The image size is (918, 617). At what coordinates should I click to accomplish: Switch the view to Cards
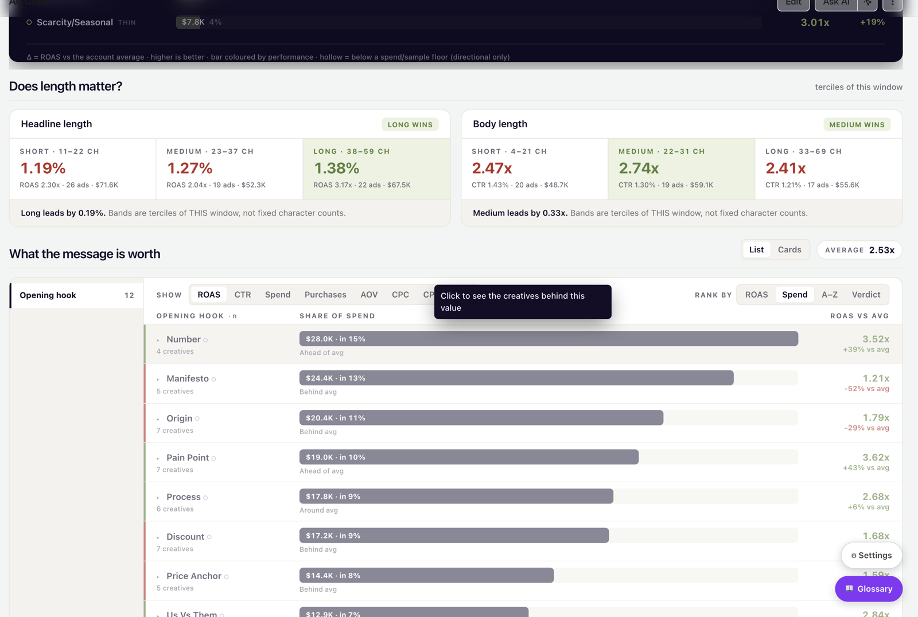click(789, 249)
